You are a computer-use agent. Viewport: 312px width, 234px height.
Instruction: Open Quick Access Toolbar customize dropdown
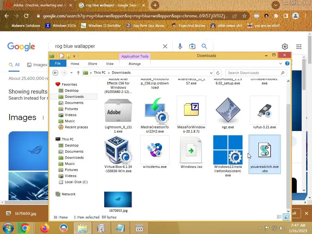(74, 56)
